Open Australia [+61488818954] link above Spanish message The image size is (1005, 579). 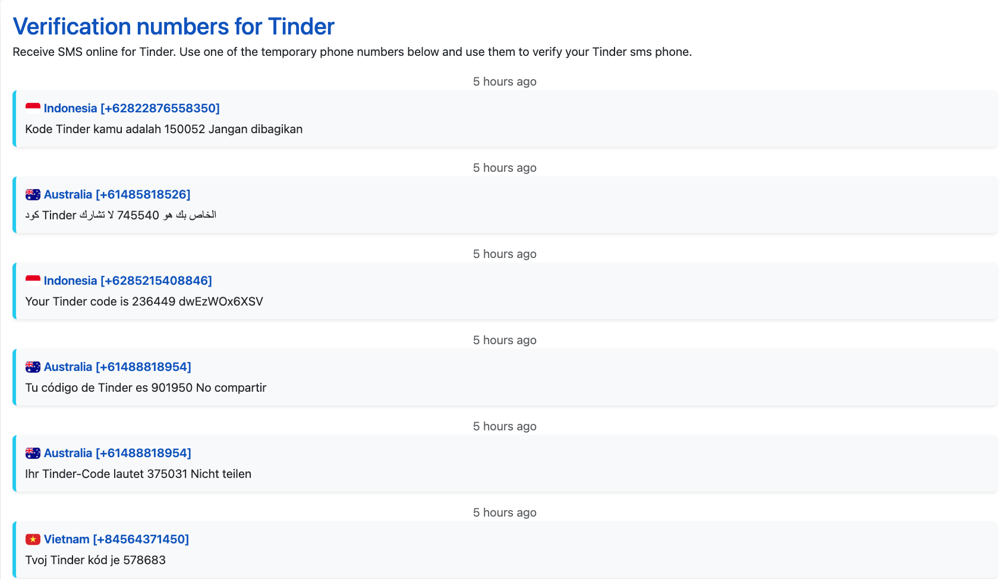(118, 367)
